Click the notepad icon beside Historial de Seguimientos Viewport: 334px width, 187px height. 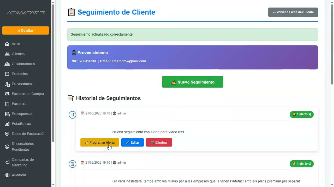click(x=71, y=98)
